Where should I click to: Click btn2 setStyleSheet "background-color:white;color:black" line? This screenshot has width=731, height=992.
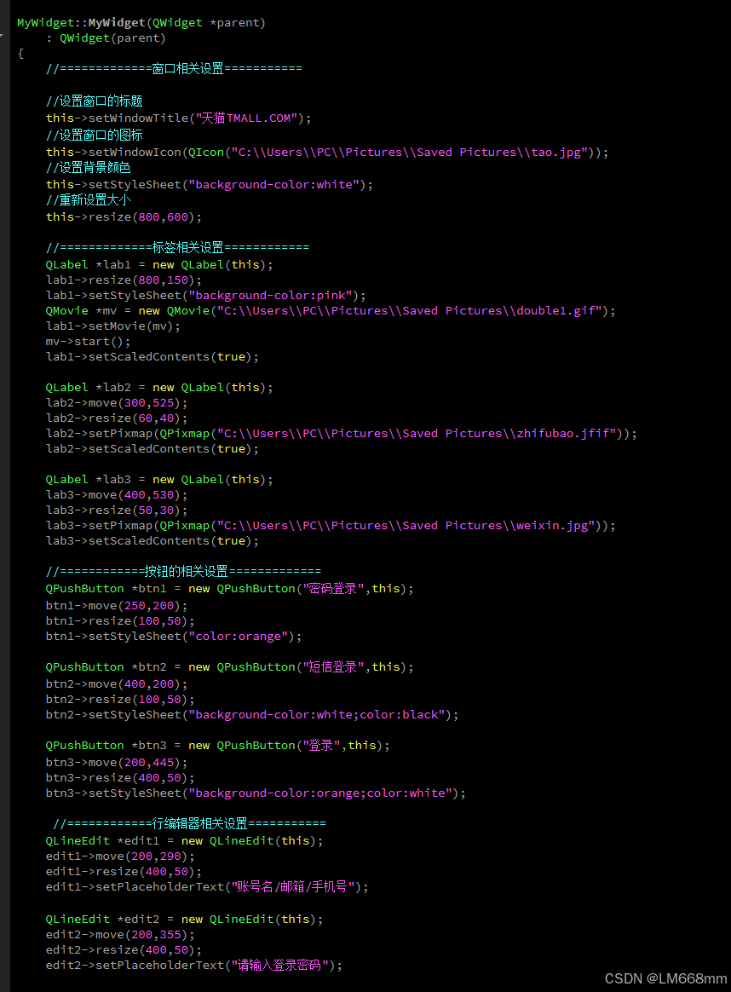click(252, 714)
